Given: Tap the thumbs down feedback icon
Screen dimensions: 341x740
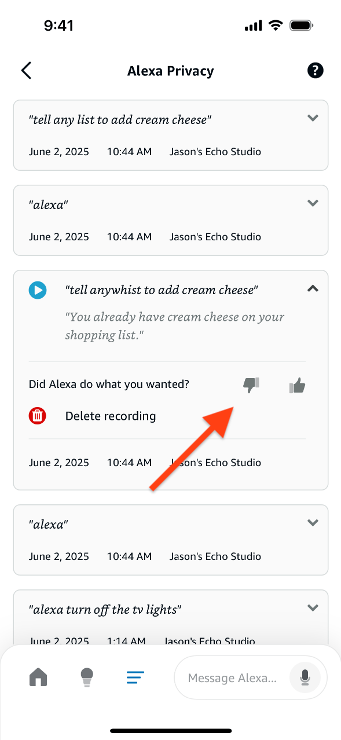Looking at the screenshot, I should (251, 385).
